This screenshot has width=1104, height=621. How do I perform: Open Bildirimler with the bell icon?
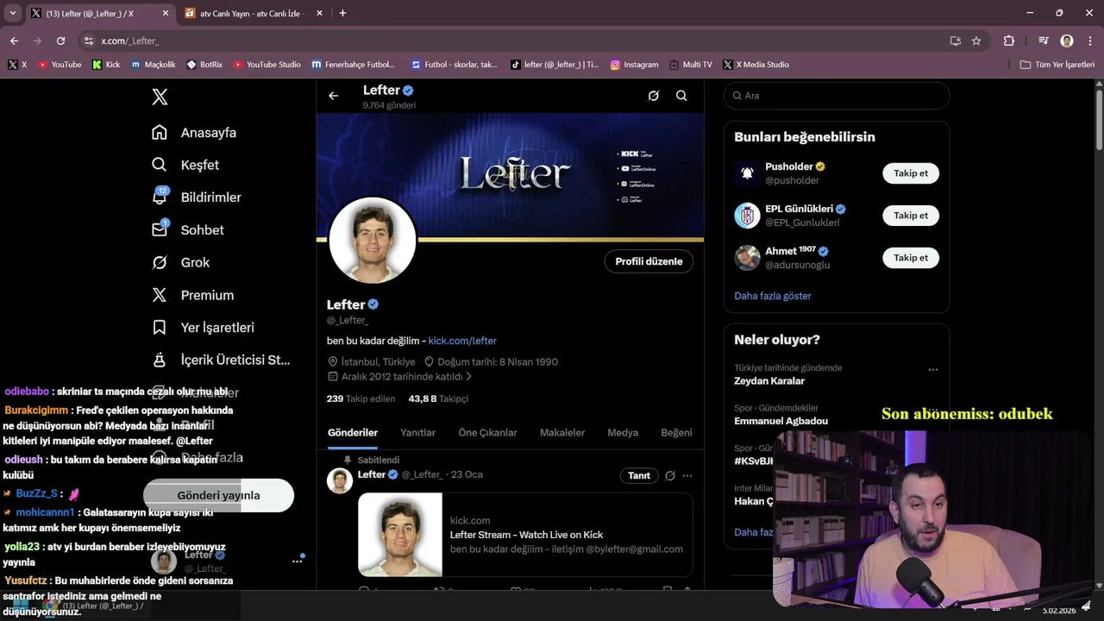click(x=197, y=198)
